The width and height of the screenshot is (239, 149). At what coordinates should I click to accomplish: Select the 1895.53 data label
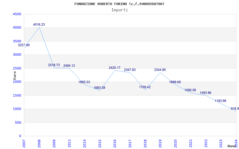84,82
